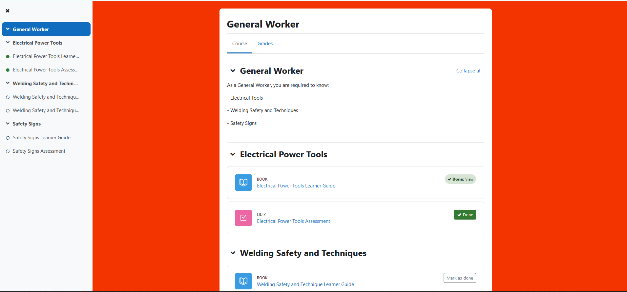The height and width of the screenshot is (292, 627).
Task: Toggle the green Done button for quiz
Action: 465,215
